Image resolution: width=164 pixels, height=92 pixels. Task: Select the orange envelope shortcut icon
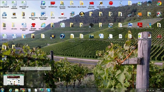[x=140, y=14]
